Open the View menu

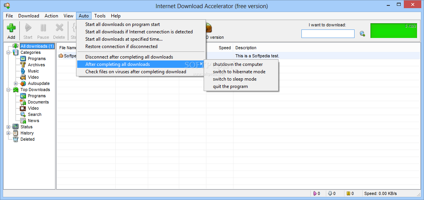coord(68,16)
